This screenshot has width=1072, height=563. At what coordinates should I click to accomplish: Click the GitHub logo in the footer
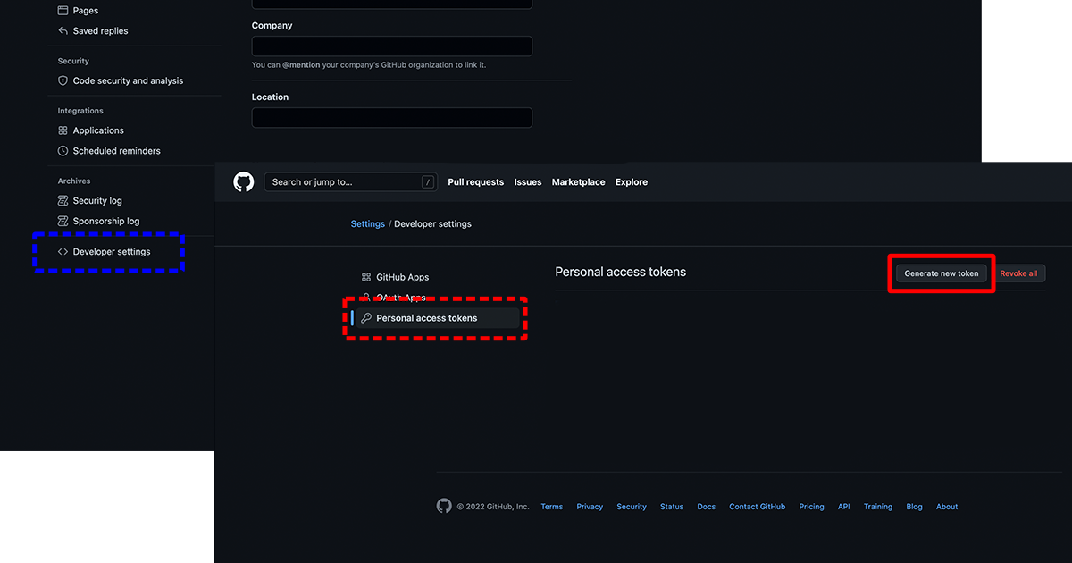coord(444,506)
